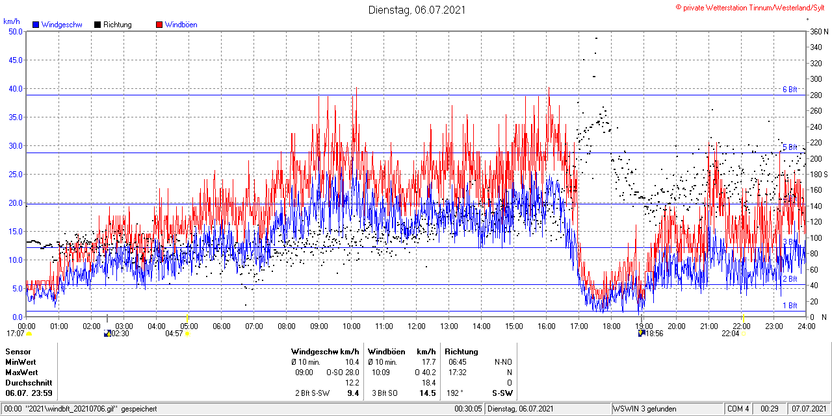
Task: Click the max gust value 40.2
Action: pos(428,373)
